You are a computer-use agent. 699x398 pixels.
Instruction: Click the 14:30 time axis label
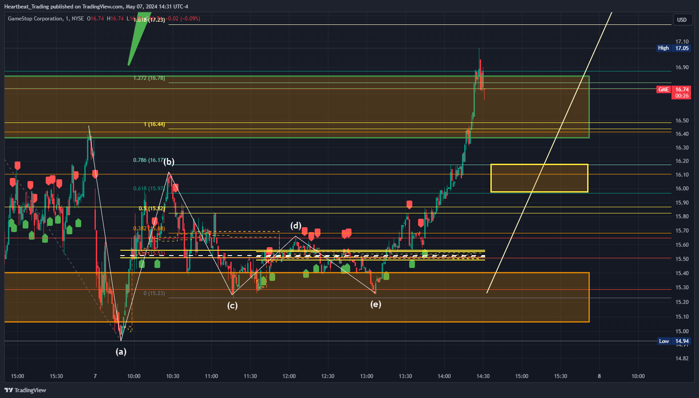click(483, 376)
